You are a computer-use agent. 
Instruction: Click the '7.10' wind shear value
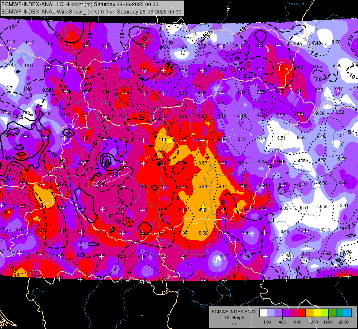tap(325, 230)
